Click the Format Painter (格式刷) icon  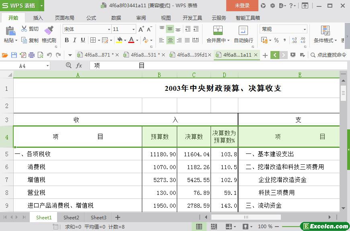49,31
